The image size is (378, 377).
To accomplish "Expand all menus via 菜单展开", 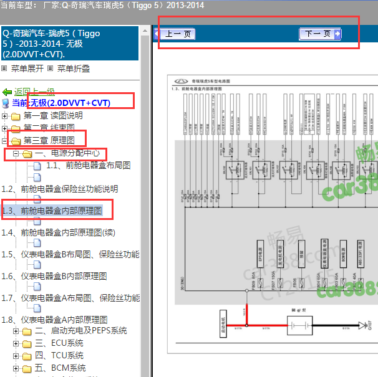I will pyautogui.click(x=27, y=69).
